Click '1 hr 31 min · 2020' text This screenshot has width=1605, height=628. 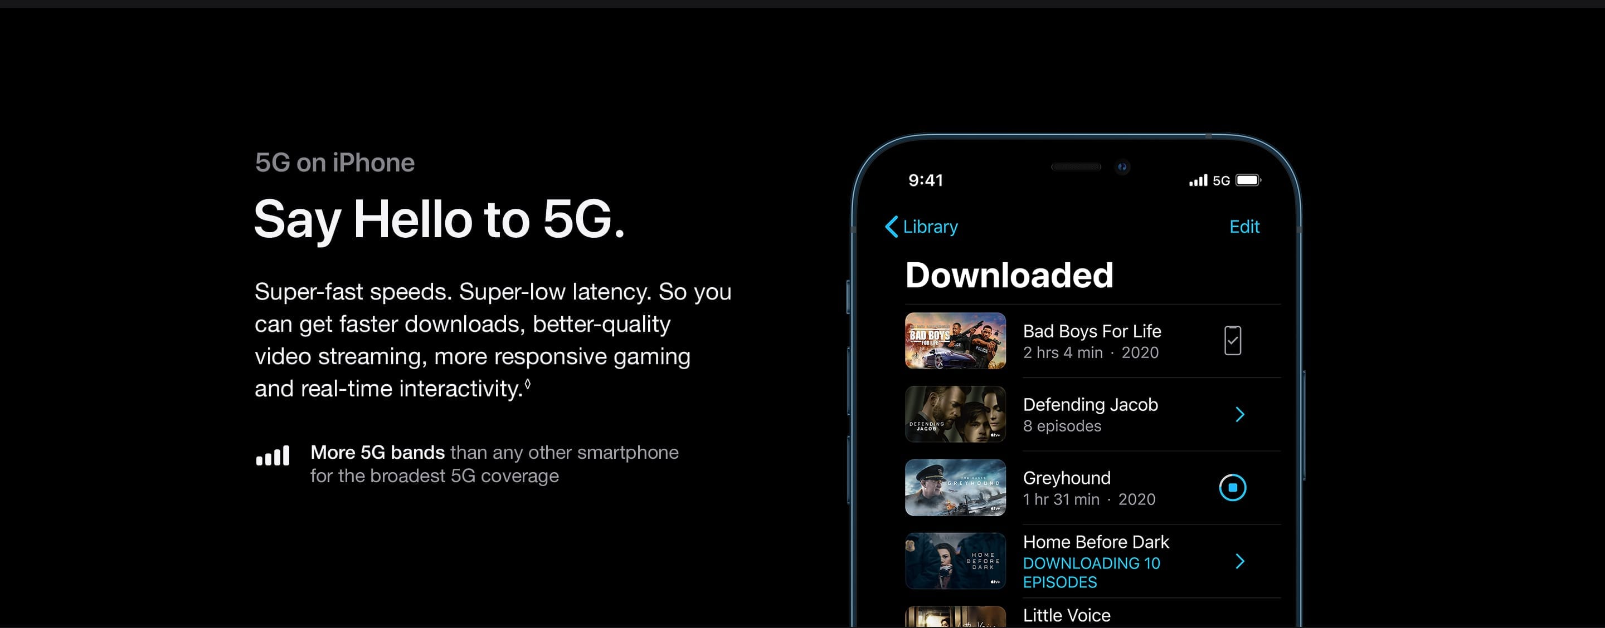[1089, 500]
